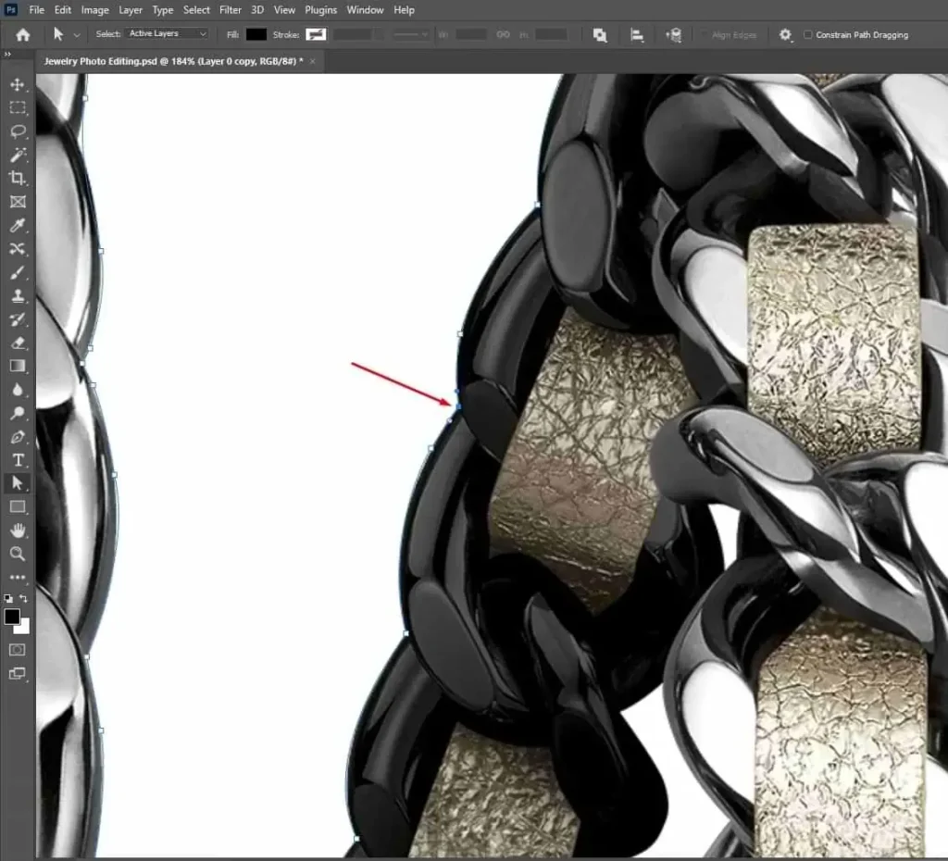The image size is (948, 861).
Task: Click the Home button
Action: pos(21,34)
